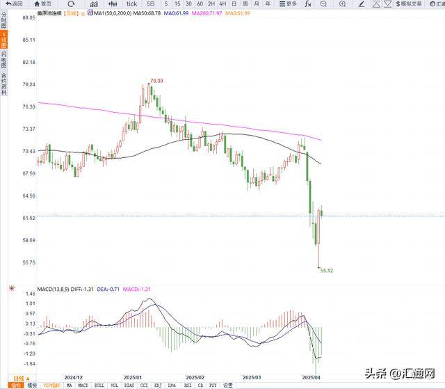This screenshot has height=389, width=445.
Task: Open the 合约资料 side tab
Action: [3, 84]
